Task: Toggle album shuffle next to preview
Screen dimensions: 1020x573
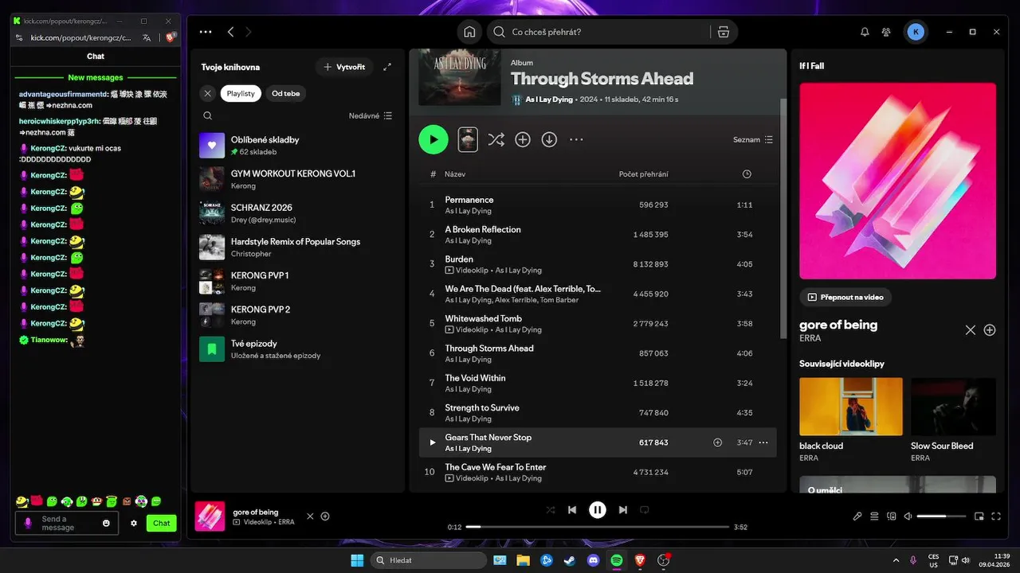Action: tap(496, 139)
